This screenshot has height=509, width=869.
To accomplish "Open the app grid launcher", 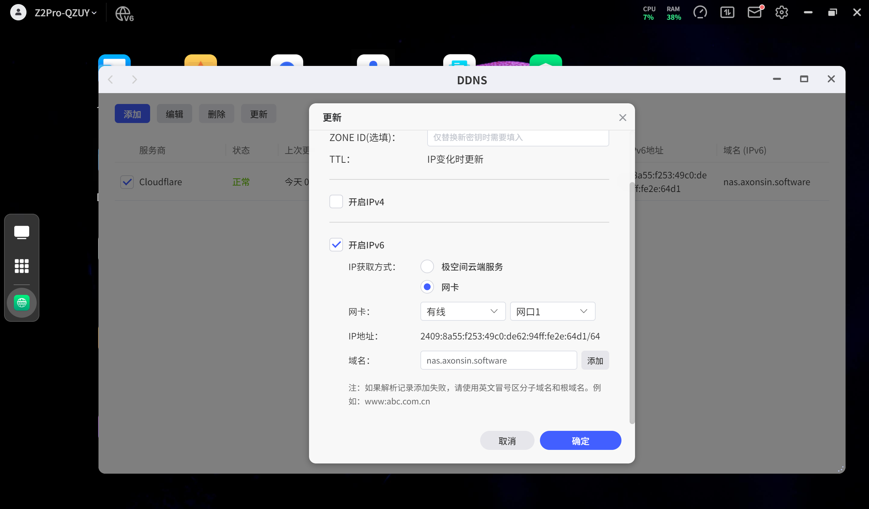I will (21, 266).
